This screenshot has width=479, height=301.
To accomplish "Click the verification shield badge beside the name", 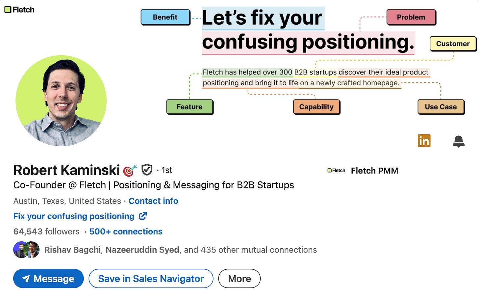I will 146,170.
